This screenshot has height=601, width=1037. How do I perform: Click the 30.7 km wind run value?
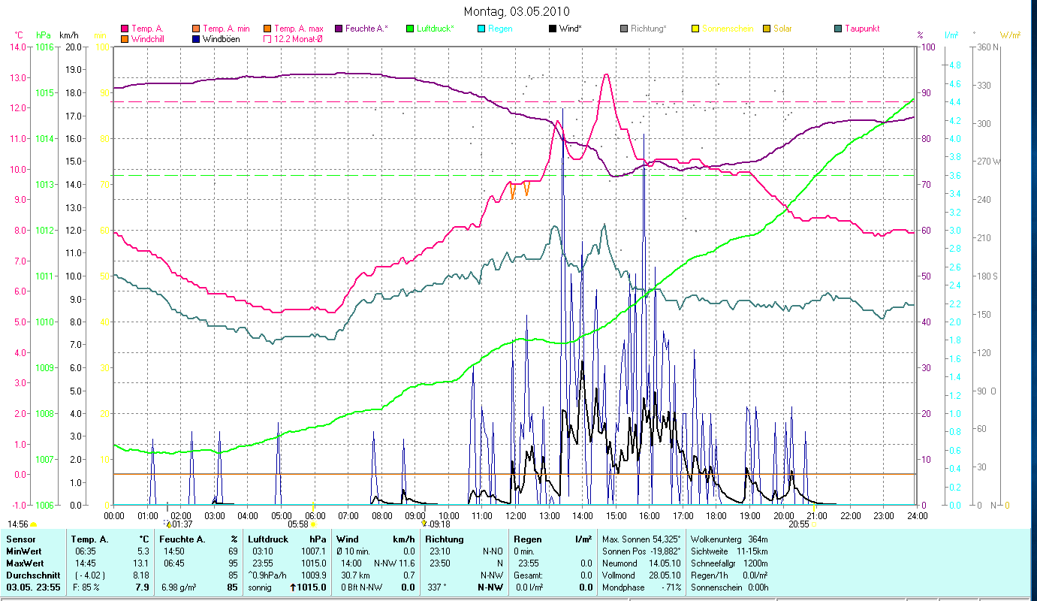point(354,575)
